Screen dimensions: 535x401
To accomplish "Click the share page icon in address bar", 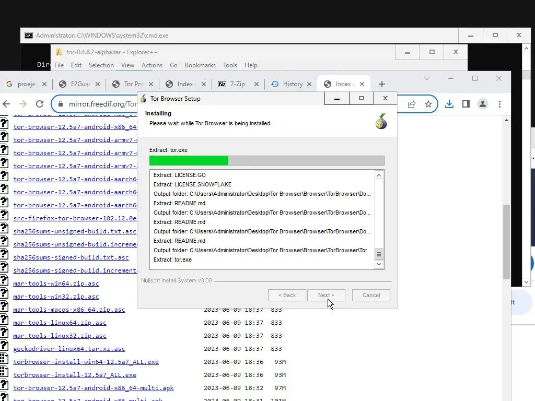I will [x=412, y=104].
